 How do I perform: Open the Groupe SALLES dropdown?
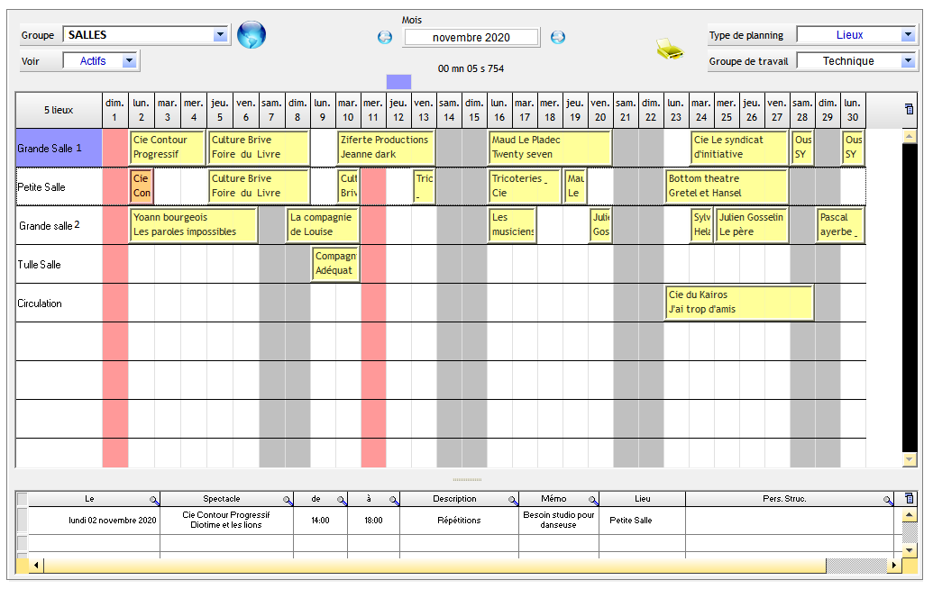click(x=220, y=35)
